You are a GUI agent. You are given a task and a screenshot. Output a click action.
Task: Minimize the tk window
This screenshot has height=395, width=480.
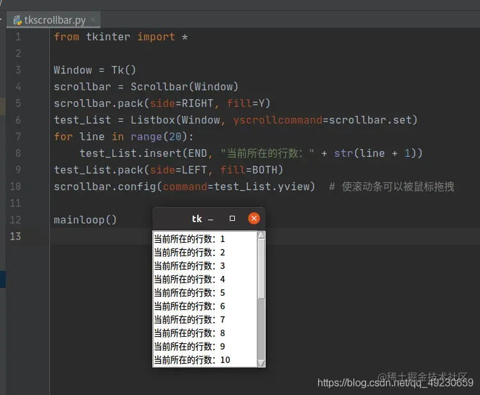[x=211, y=219]
